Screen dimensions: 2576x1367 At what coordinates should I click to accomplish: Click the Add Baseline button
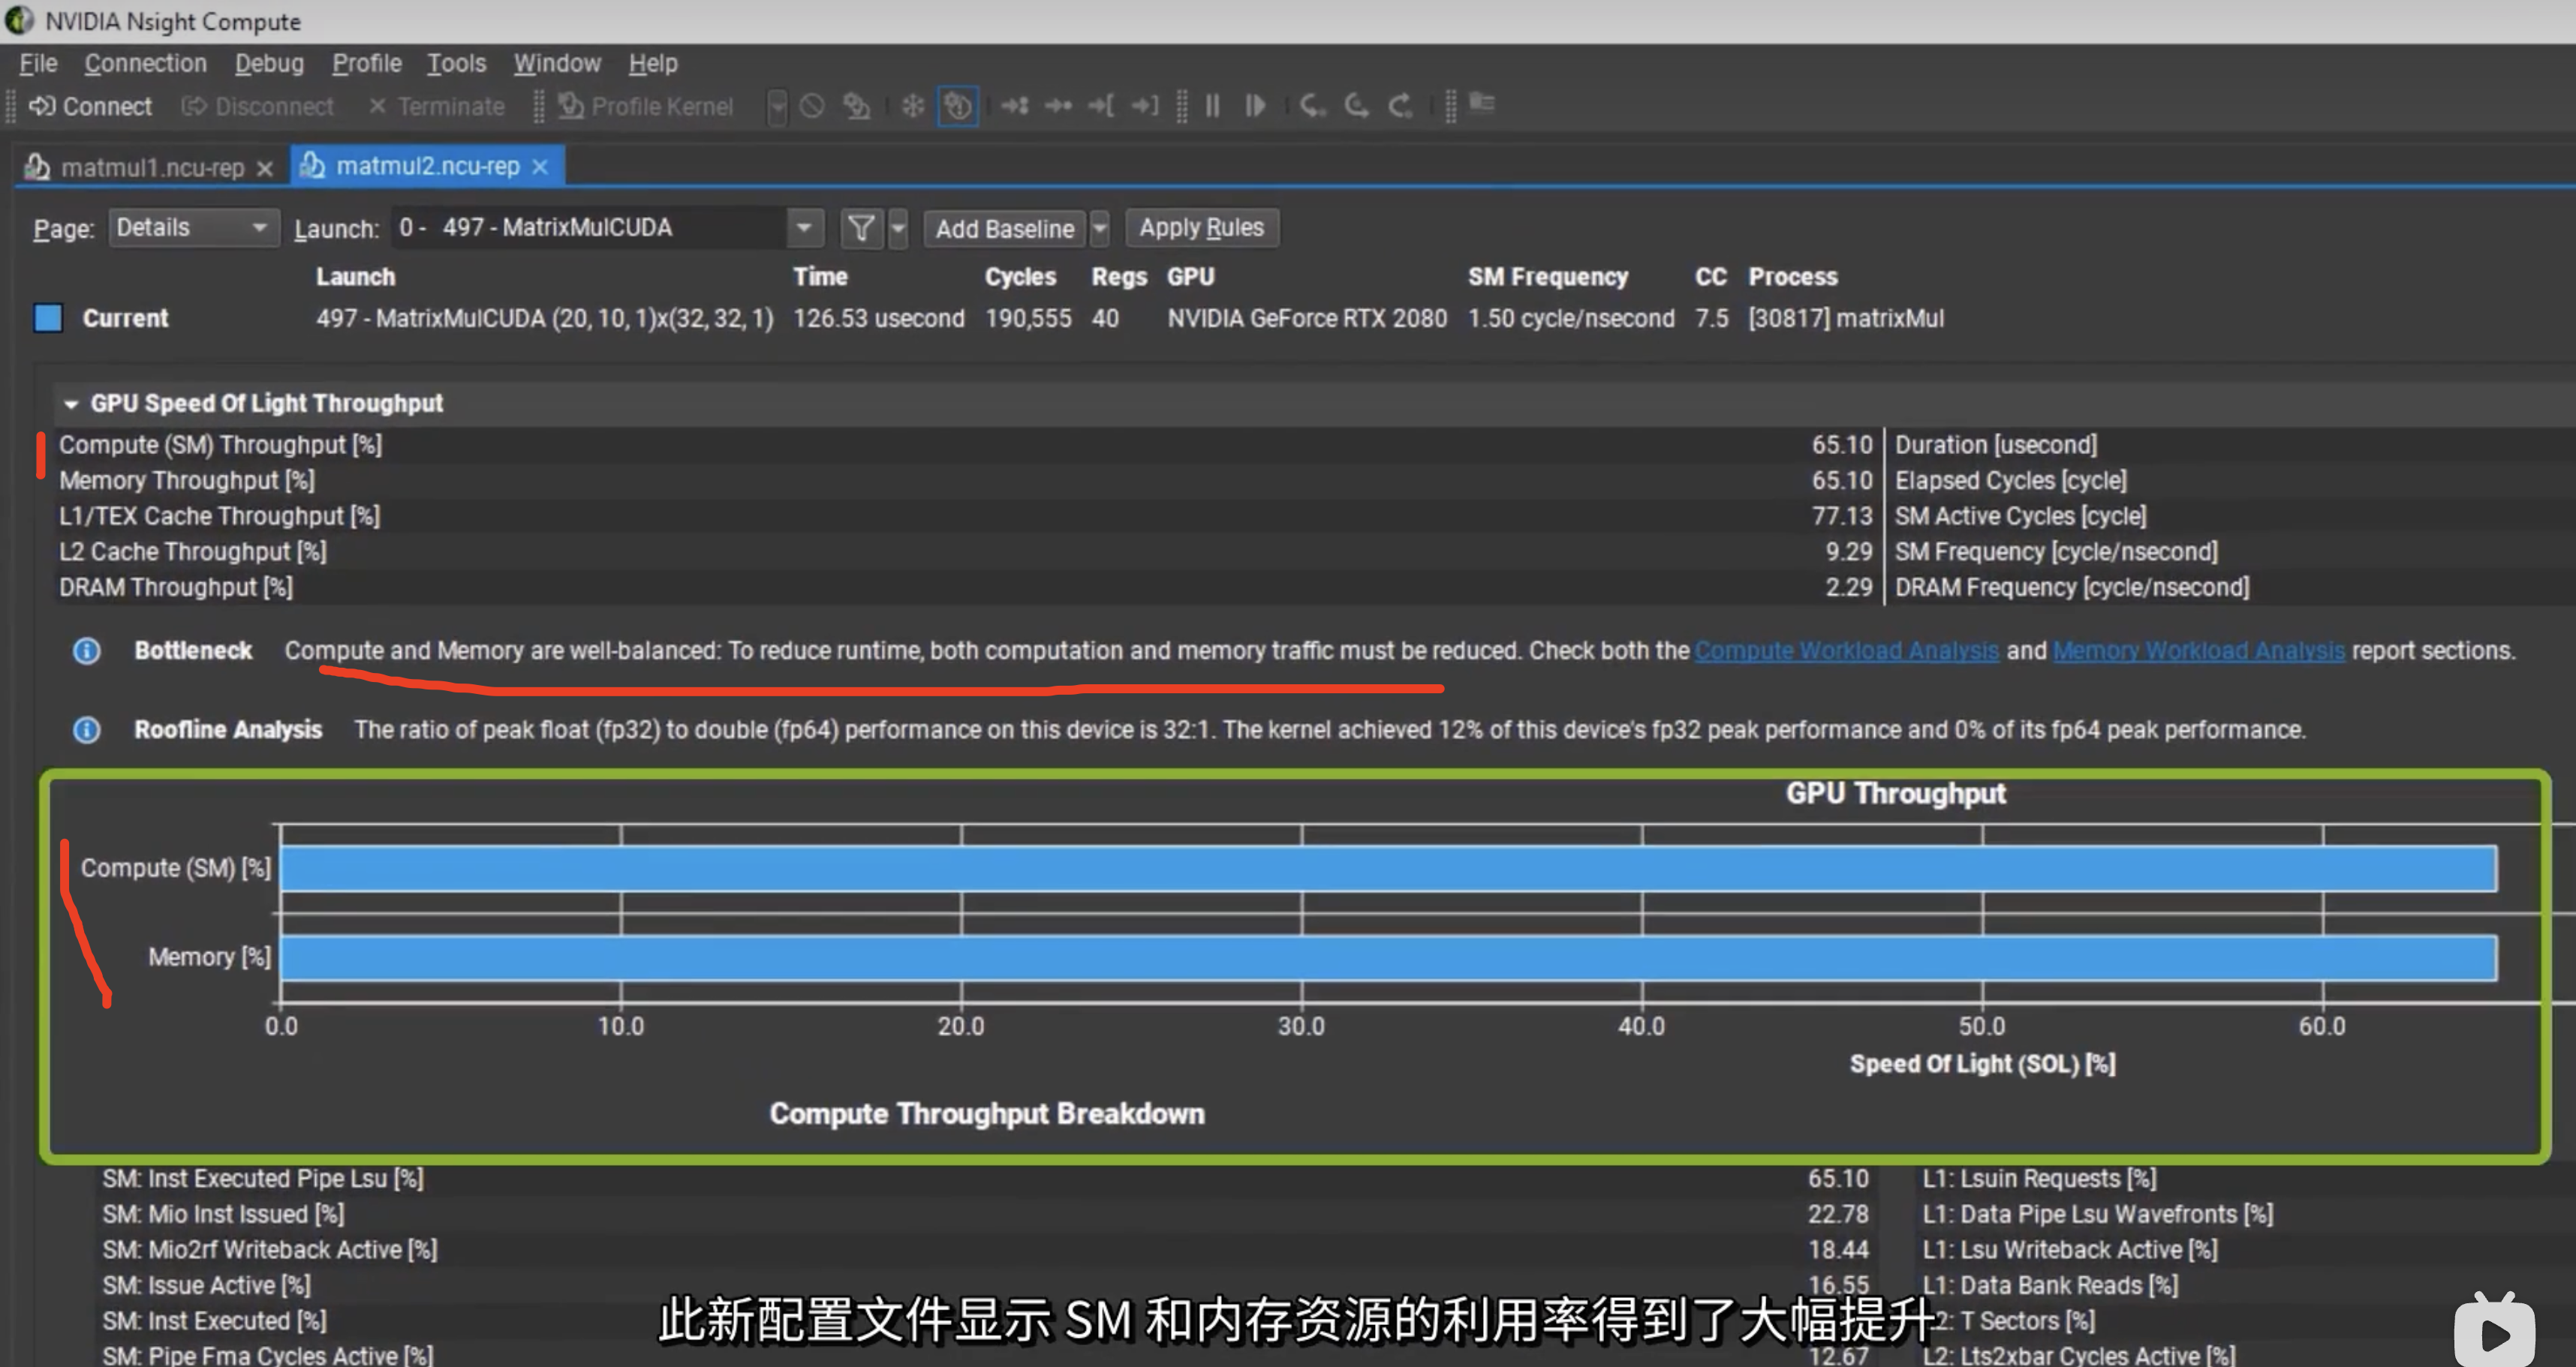1003,229
